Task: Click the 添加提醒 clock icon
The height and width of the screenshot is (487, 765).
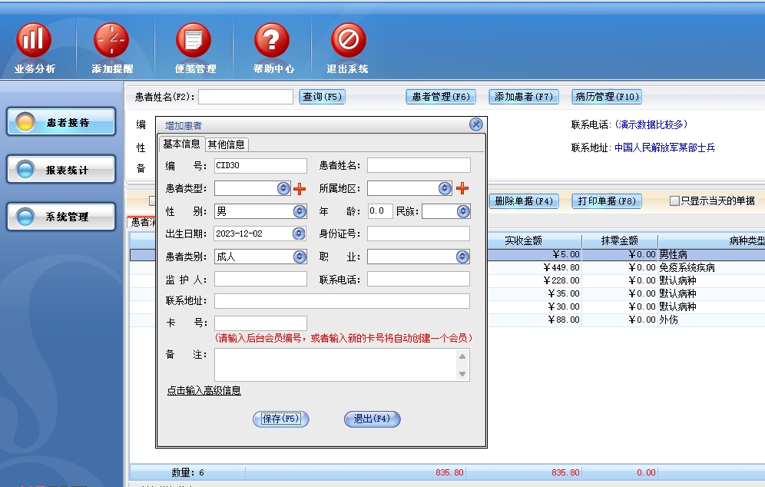Action: click(x=111, y=40)
